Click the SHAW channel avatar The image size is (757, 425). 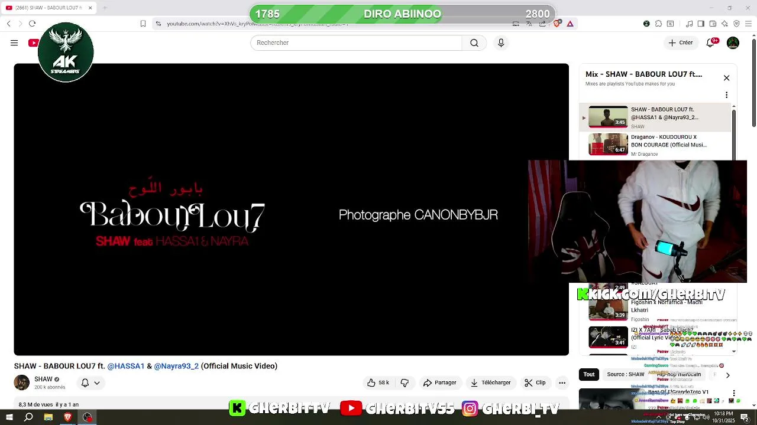click(x=22, y=382)
